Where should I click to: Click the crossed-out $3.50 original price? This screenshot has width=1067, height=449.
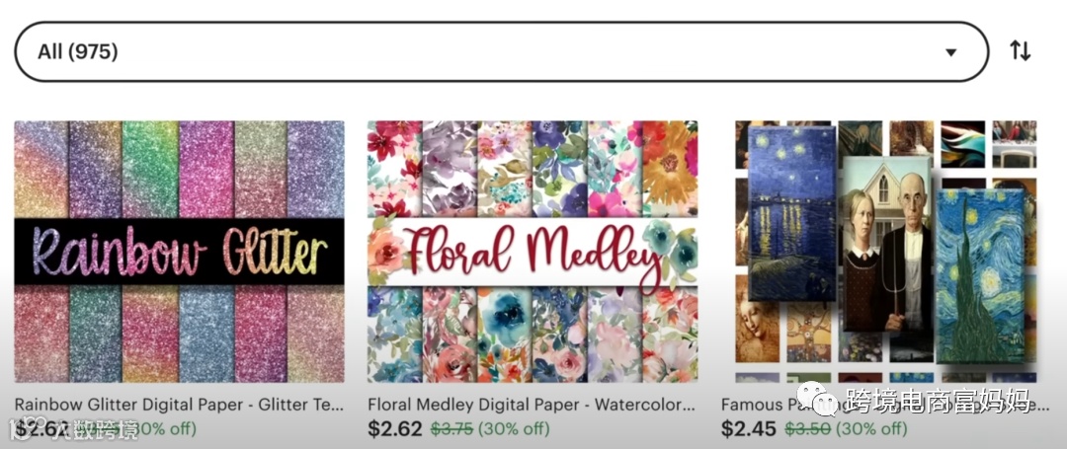tap(806, 429)
